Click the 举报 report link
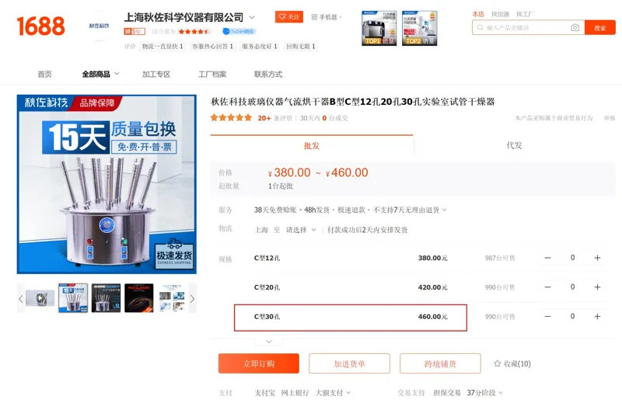 pyautogui.click(x=610, y=118)
